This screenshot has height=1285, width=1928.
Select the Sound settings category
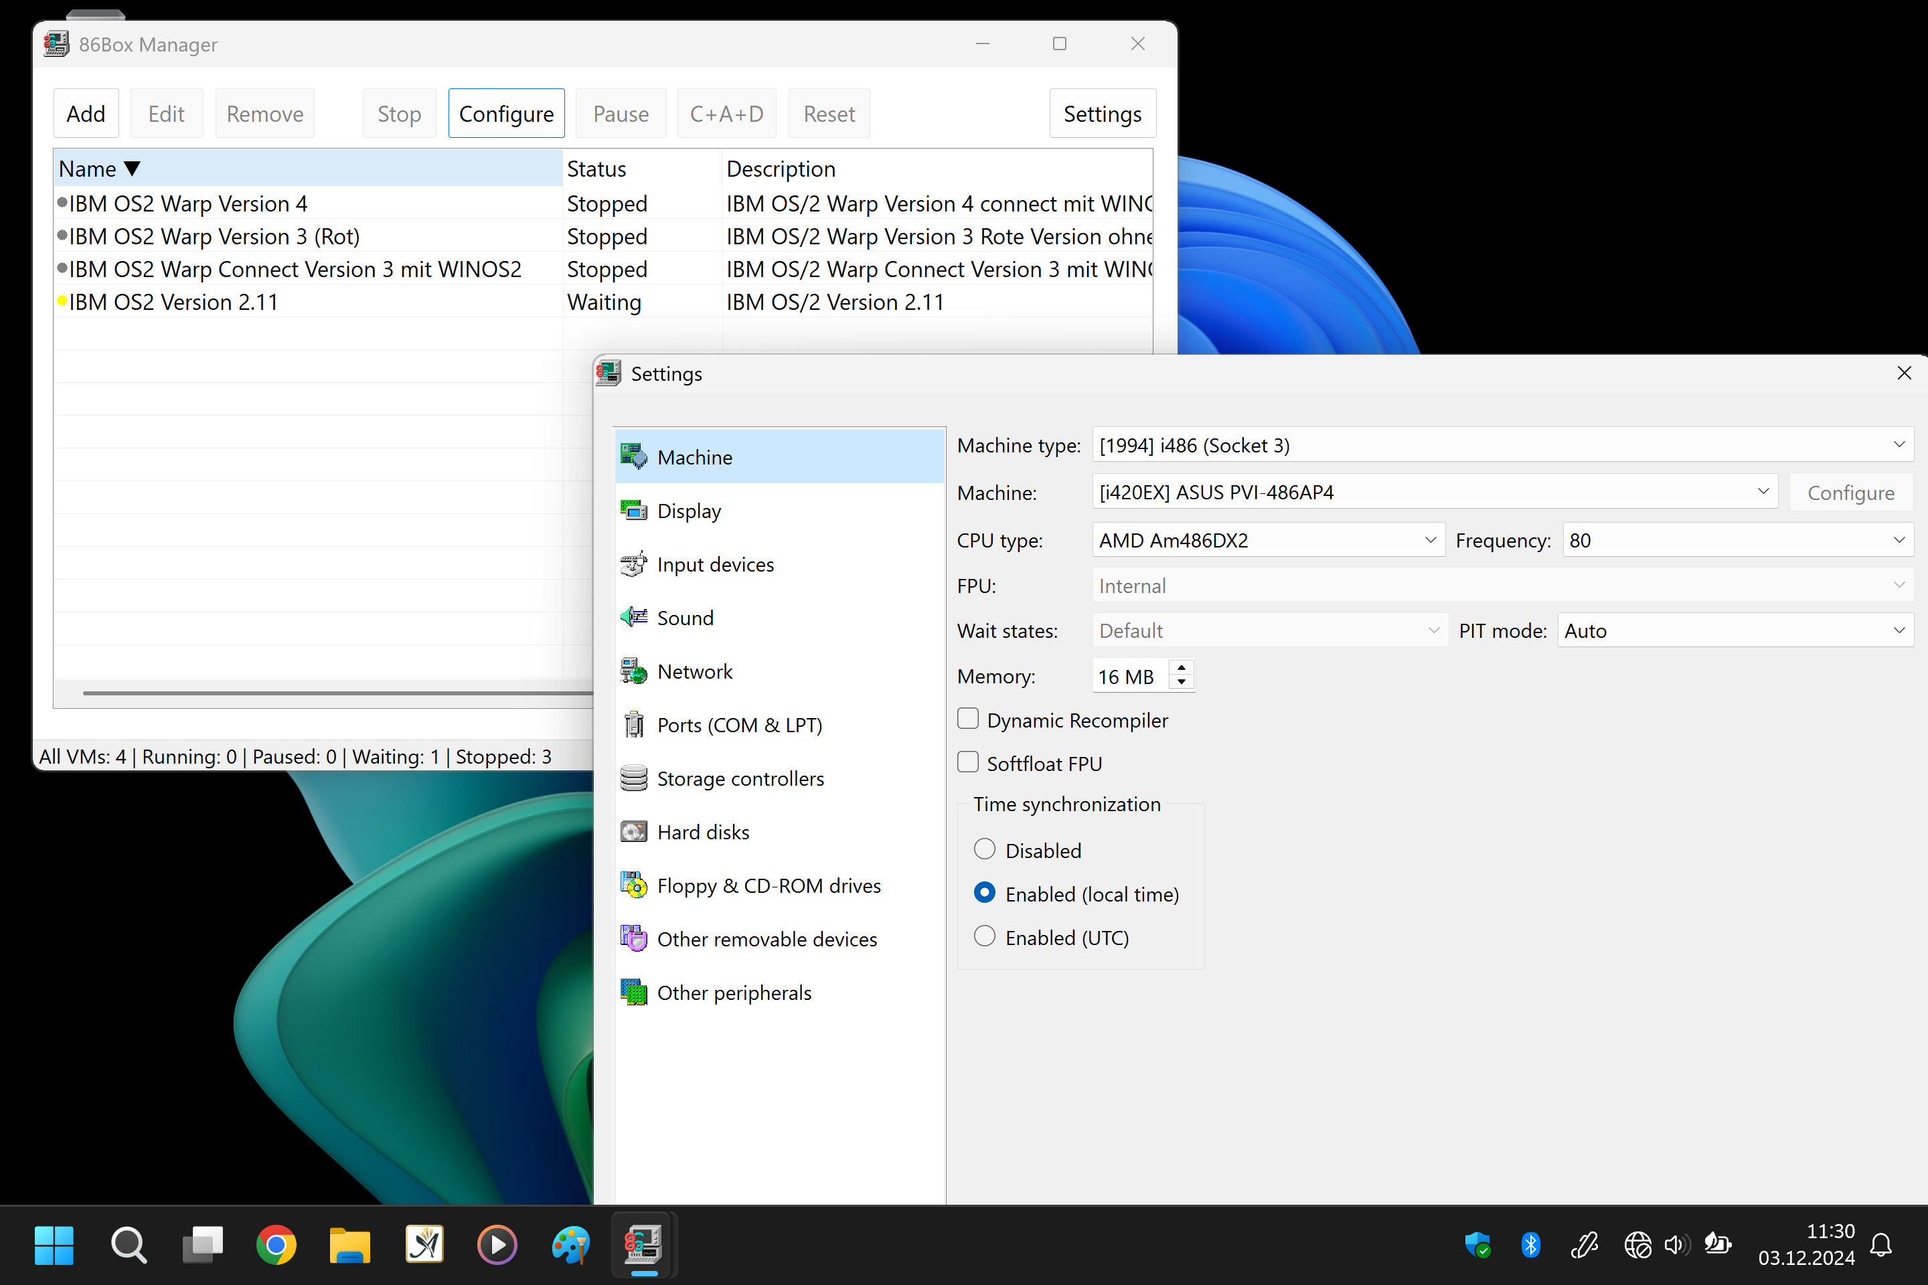pos(779,617)
